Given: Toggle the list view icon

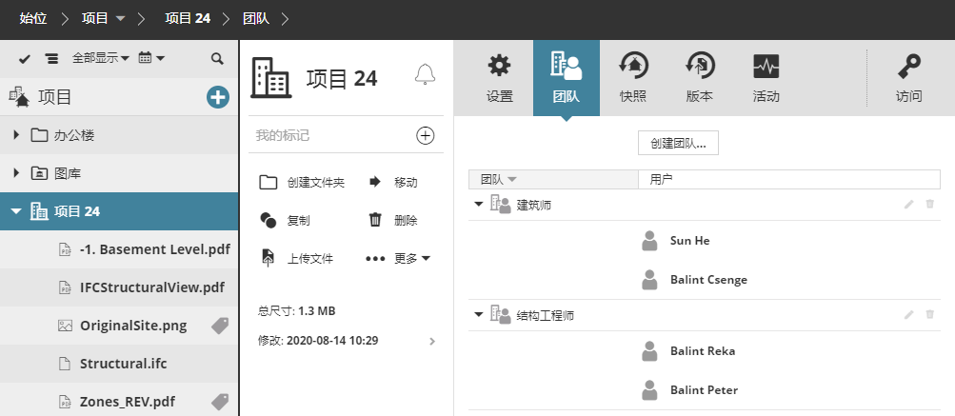Looking at the screenshot, I should tap(51, 58).
